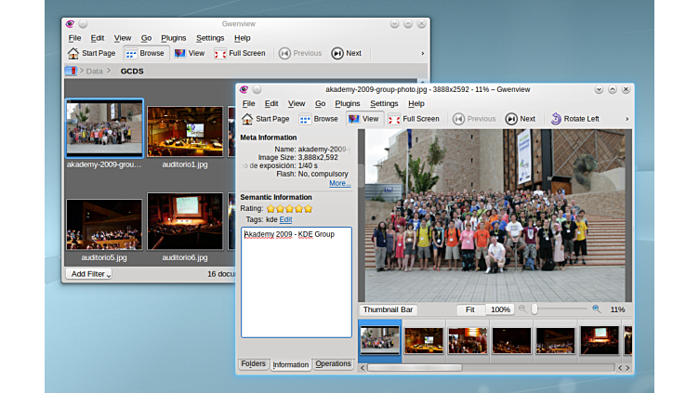Enter Full Screen from the front window toolbar
Image resolution: width=699 pixels, height=393 pixels.
pyautogui.click(x=414, y=119)
